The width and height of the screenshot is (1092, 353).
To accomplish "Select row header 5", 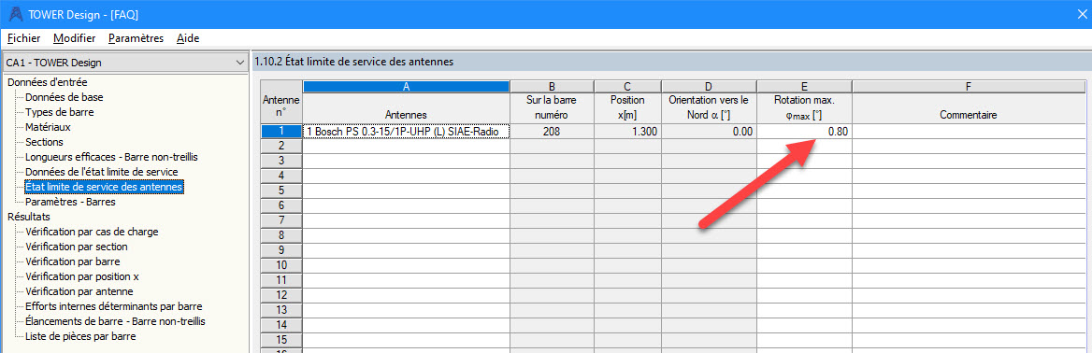I will (x=281, y=191).
